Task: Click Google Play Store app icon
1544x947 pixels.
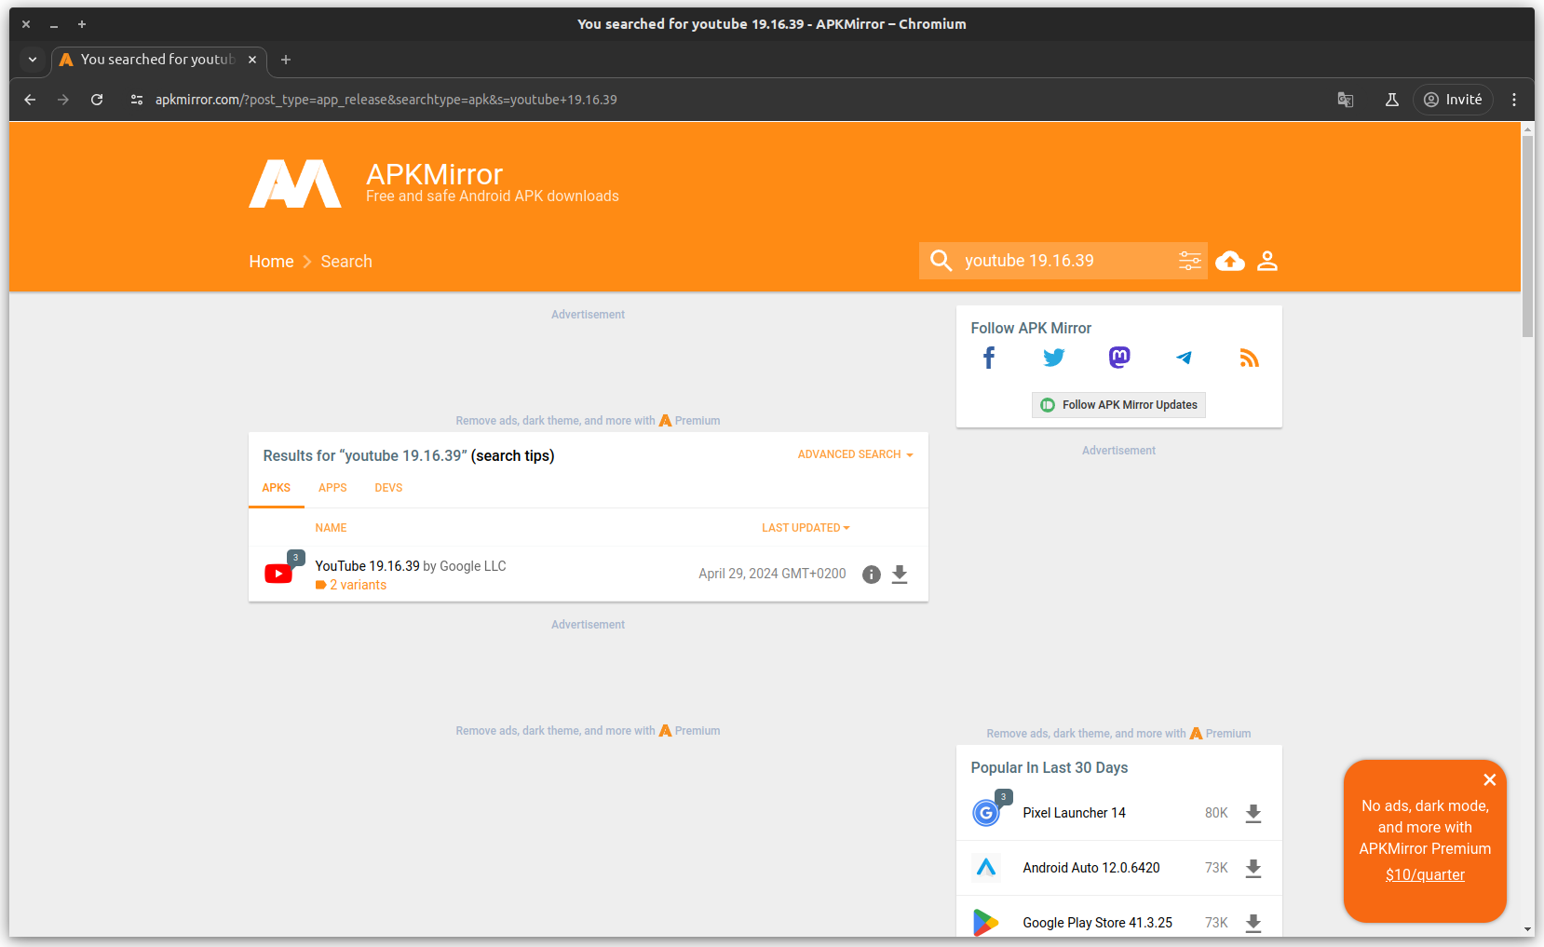Action: point(986,923)
